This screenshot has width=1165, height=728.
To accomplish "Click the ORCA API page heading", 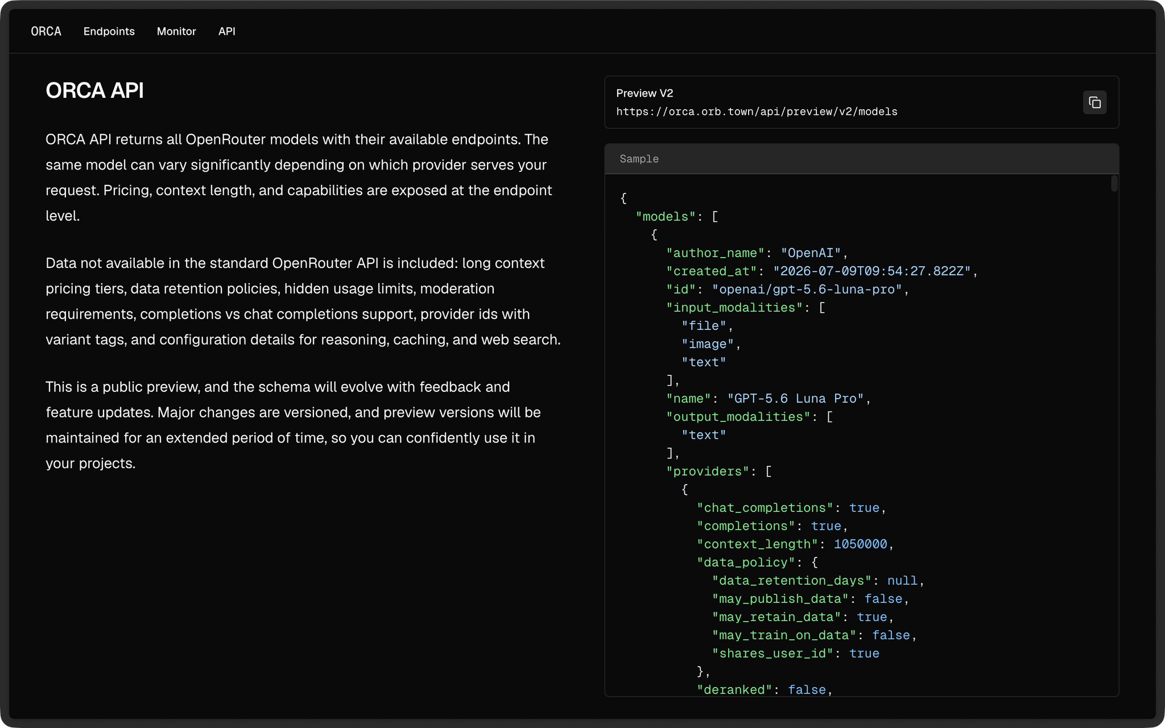I will click(94, 90).
